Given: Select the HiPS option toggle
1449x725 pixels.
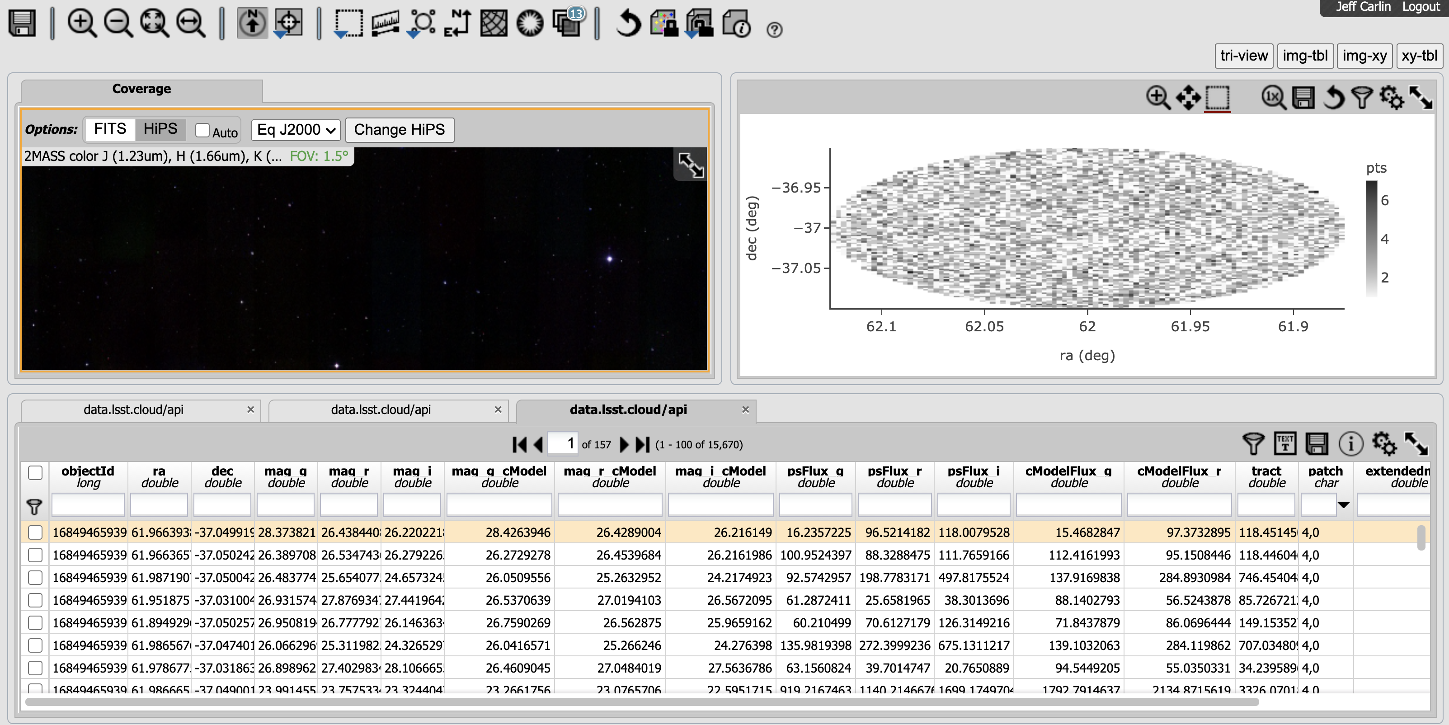Looking at the screenshot, I should (160, 129).
